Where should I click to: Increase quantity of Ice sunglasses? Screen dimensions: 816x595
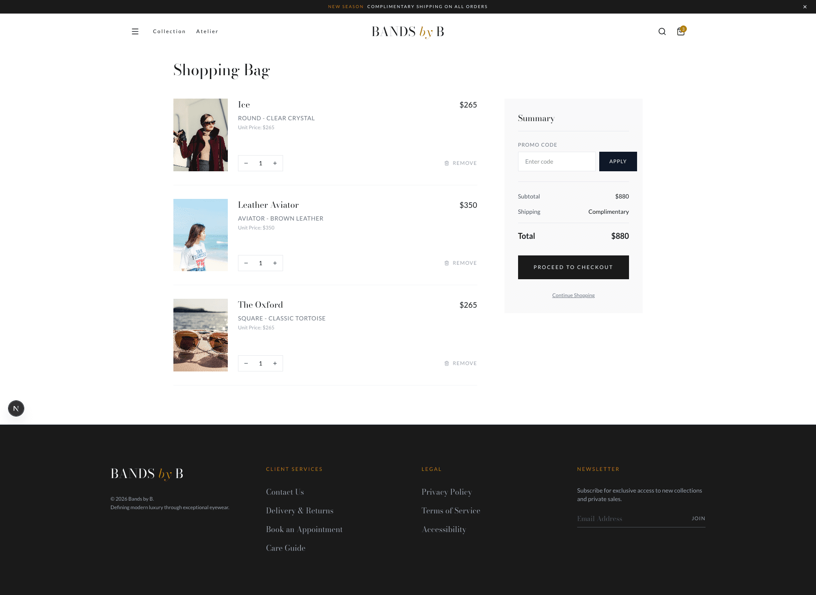[x=275, y=163]
